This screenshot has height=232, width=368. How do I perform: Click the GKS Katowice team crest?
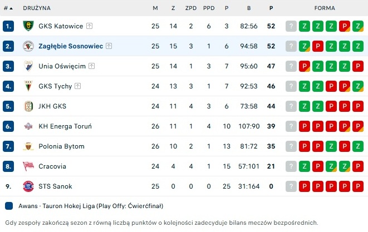tap(28, 26)
